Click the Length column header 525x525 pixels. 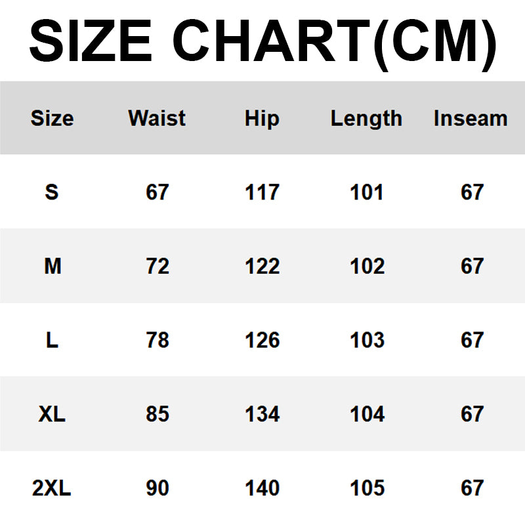pos(366,118)
